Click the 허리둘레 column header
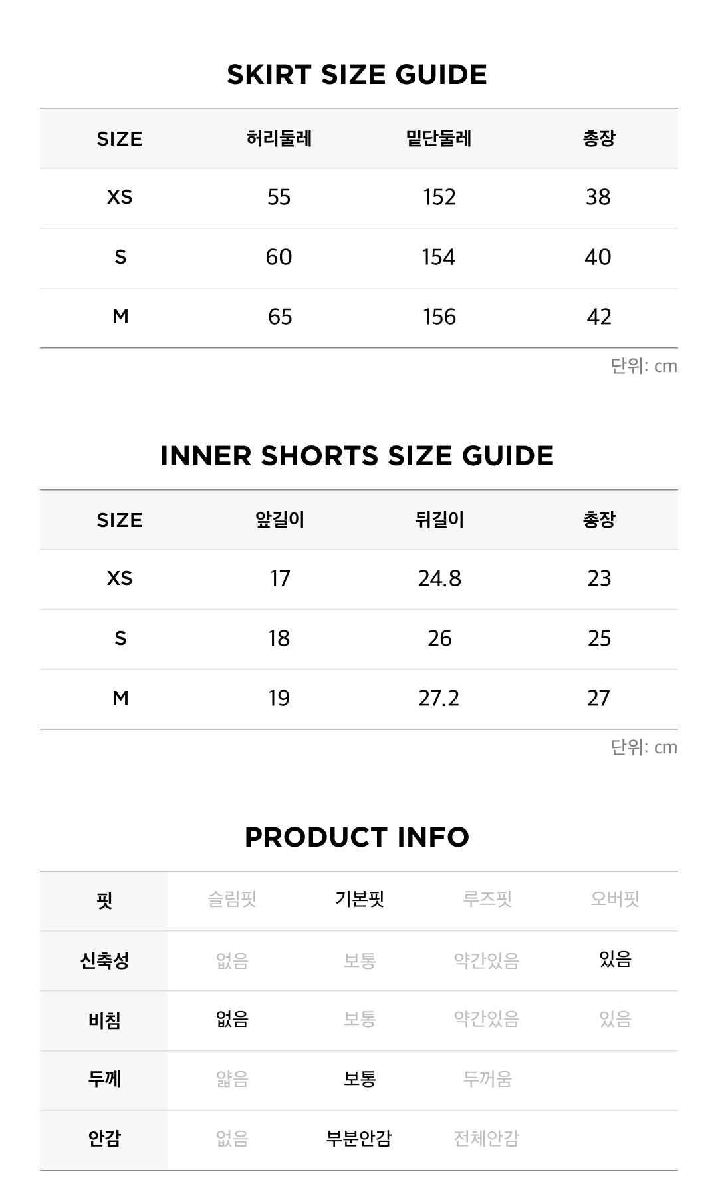718x1190 pixels. pos(279,138)
